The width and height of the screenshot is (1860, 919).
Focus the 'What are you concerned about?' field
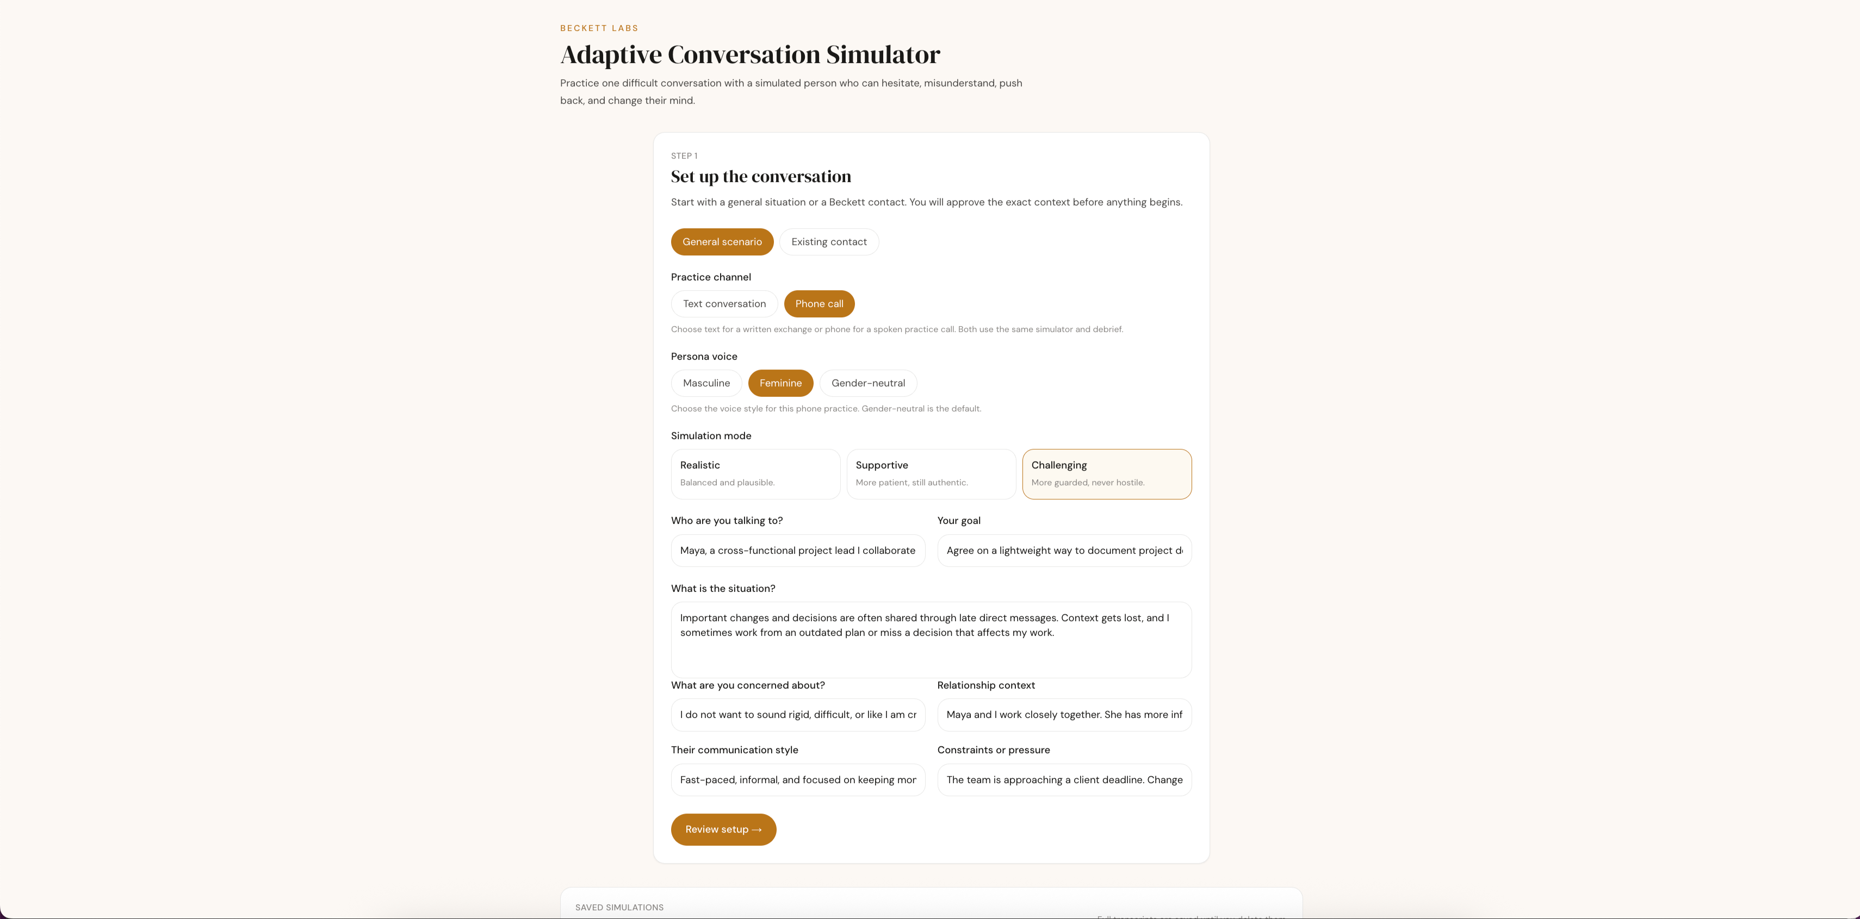[x=798, y=715]
